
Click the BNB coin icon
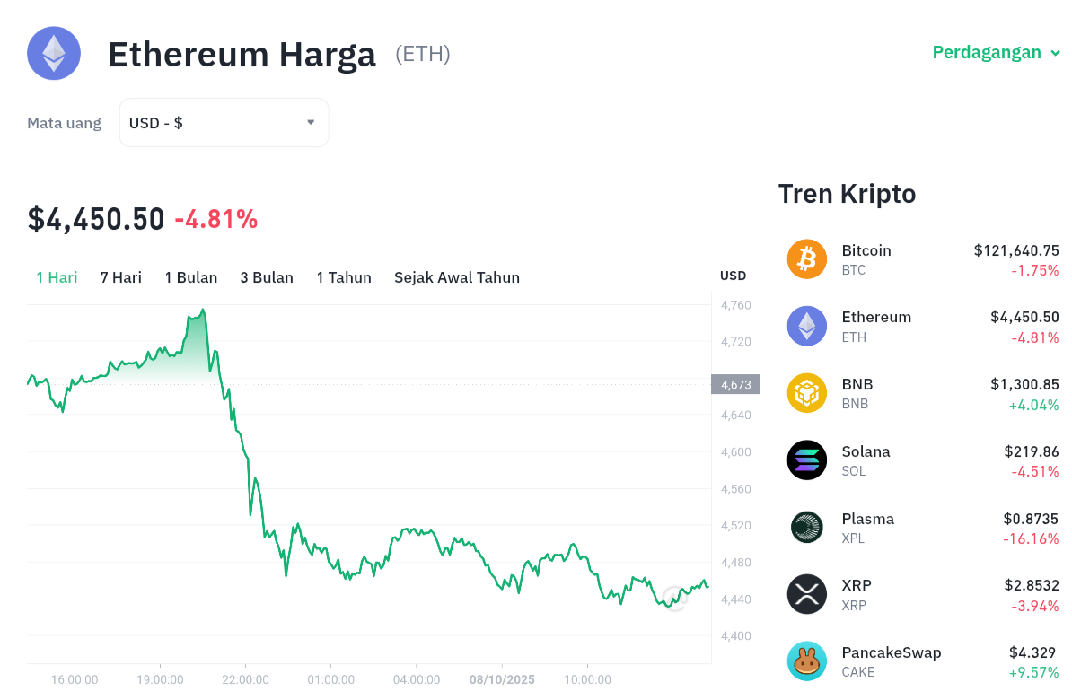(x=806, y=393)
